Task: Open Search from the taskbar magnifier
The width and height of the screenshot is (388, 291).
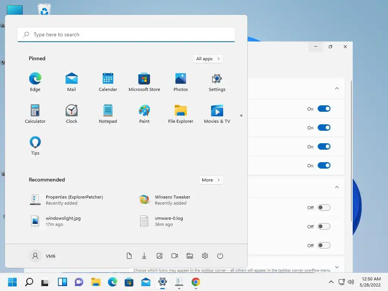Action: coord(29,282)
